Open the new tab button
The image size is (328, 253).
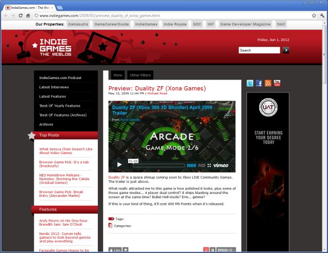tap(59, 8)
